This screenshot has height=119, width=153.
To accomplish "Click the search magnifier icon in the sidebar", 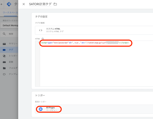I will point(4,34).
